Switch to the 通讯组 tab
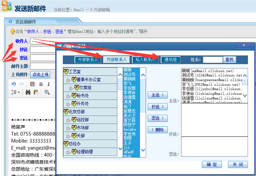 [x=170, y=60]
